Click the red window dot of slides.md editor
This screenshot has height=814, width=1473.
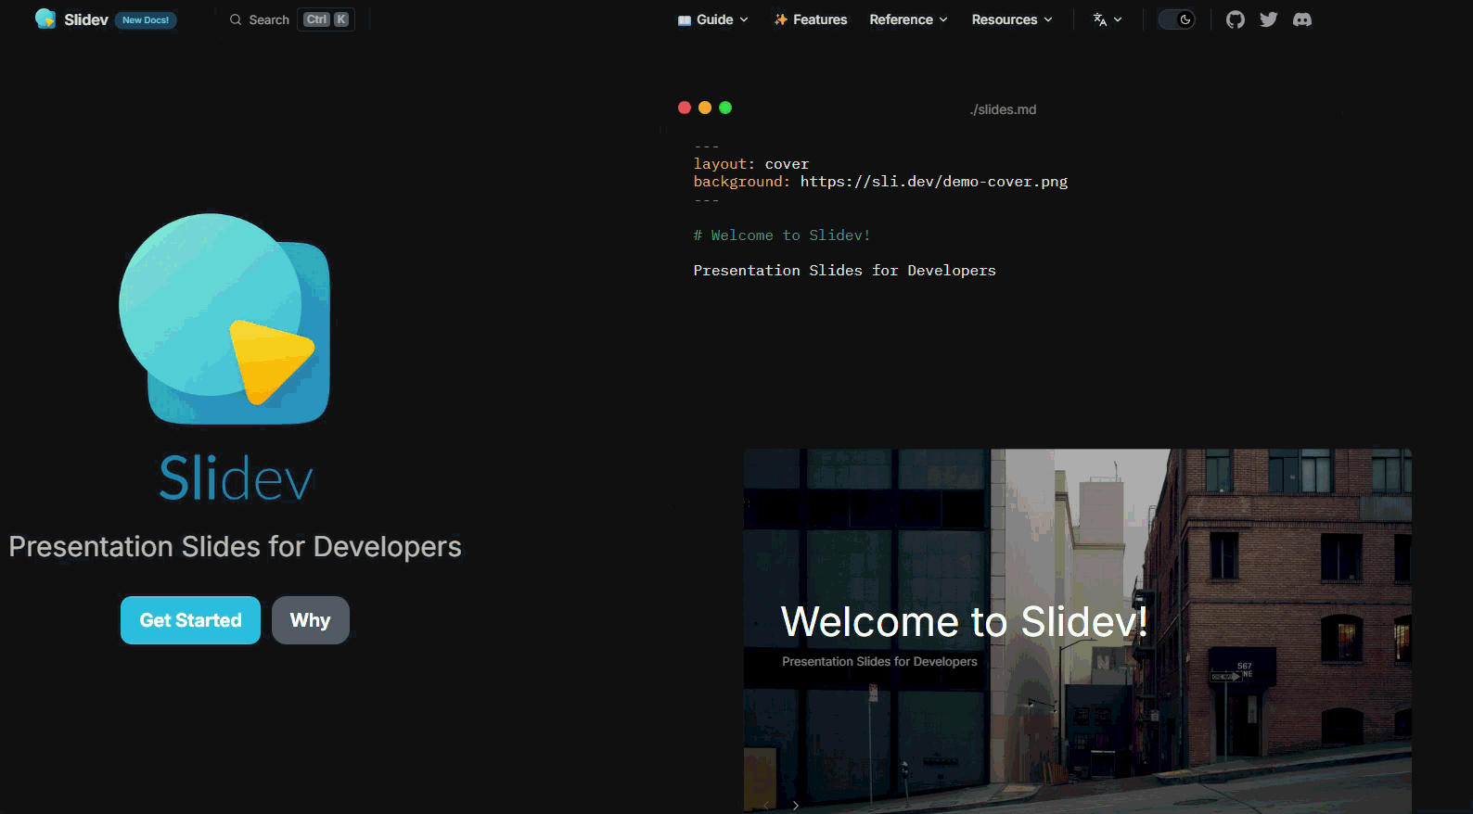(685, 108)
